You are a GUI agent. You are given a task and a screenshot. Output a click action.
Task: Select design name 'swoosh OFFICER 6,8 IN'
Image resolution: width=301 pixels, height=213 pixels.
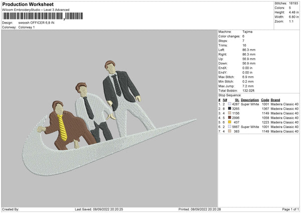pyautogui.click(x=36, y=23)
